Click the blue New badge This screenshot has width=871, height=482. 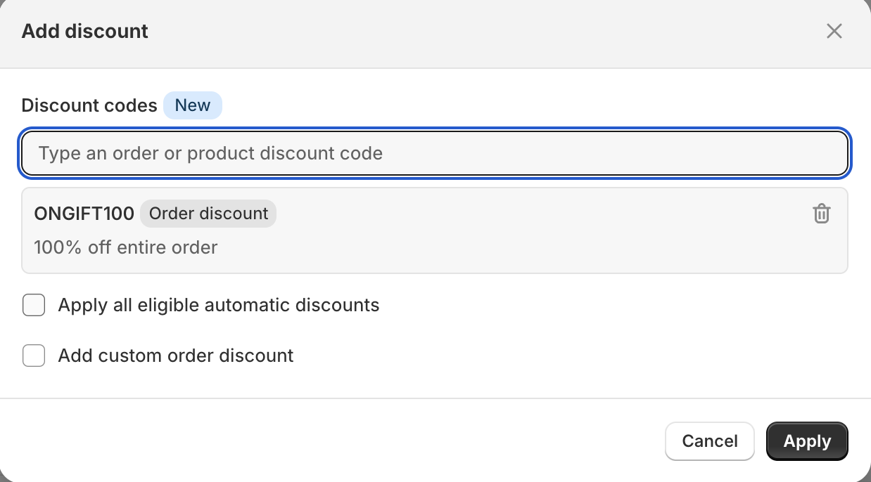pyautogui.click(x=193, y=105)
